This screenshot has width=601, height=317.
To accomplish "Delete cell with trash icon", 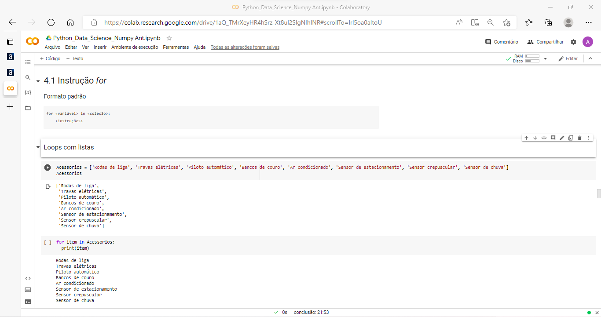I will click(x=579, y=138).
